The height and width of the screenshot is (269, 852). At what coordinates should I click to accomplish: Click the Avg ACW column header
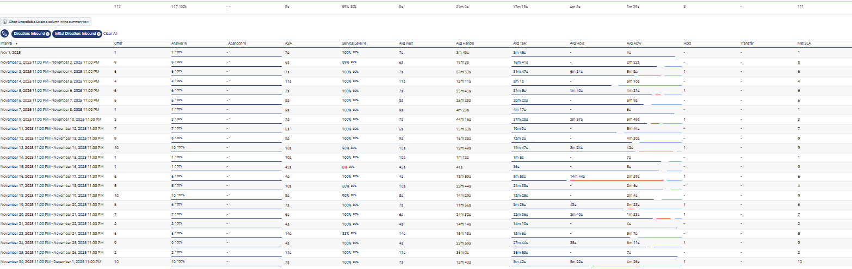(x=634, y=43)
